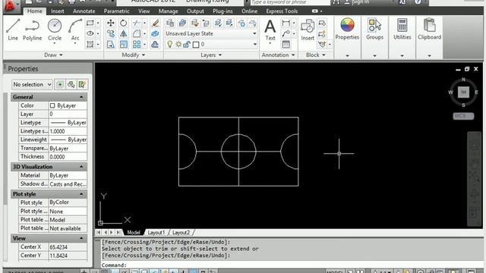Viewport: 486px width, 273px height.
Task: Click the Stretch tool icon
Action: click(x=110, y=44)
